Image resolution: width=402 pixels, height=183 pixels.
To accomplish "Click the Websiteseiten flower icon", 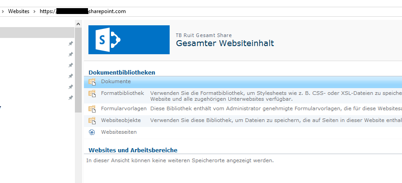I will point(92,132).
